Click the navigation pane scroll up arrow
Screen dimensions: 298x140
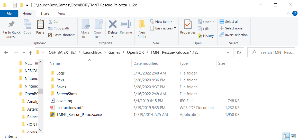tap(40, 62)
